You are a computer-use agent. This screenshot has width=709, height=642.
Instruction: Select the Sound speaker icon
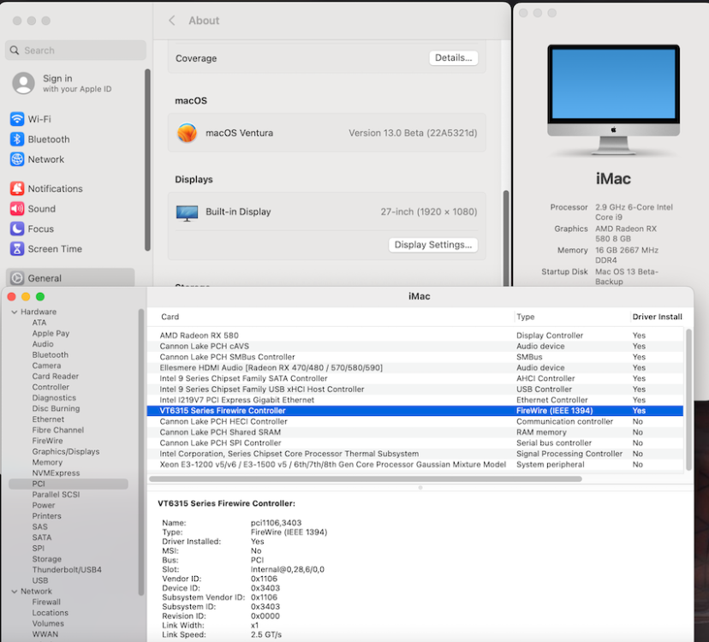pyautogui.click(x=17, y=208)
